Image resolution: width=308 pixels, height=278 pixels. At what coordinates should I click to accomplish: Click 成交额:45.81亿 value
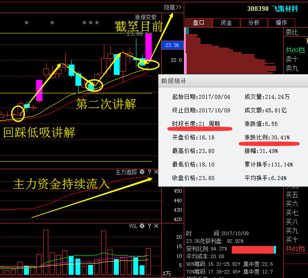(266, 110)
